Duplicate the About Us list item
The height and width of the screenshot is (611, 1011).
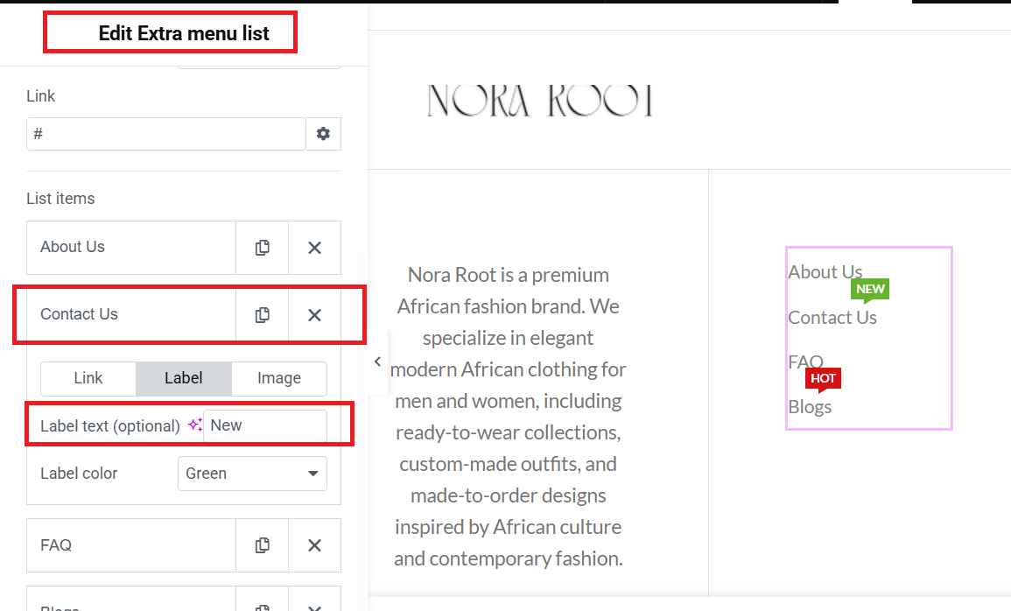(x=262, y=248)
